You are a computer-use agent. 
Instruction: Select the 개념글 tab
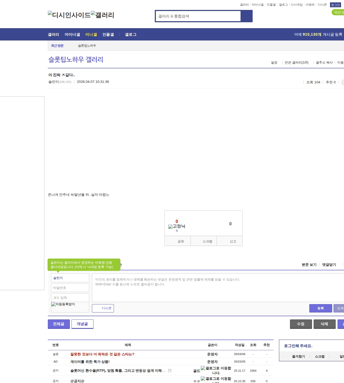[x=82, y=324]
